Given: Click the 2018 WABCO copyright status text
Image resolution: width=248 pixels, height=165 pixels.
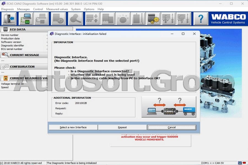Looking at the screenshot, I should pos(21,163).
